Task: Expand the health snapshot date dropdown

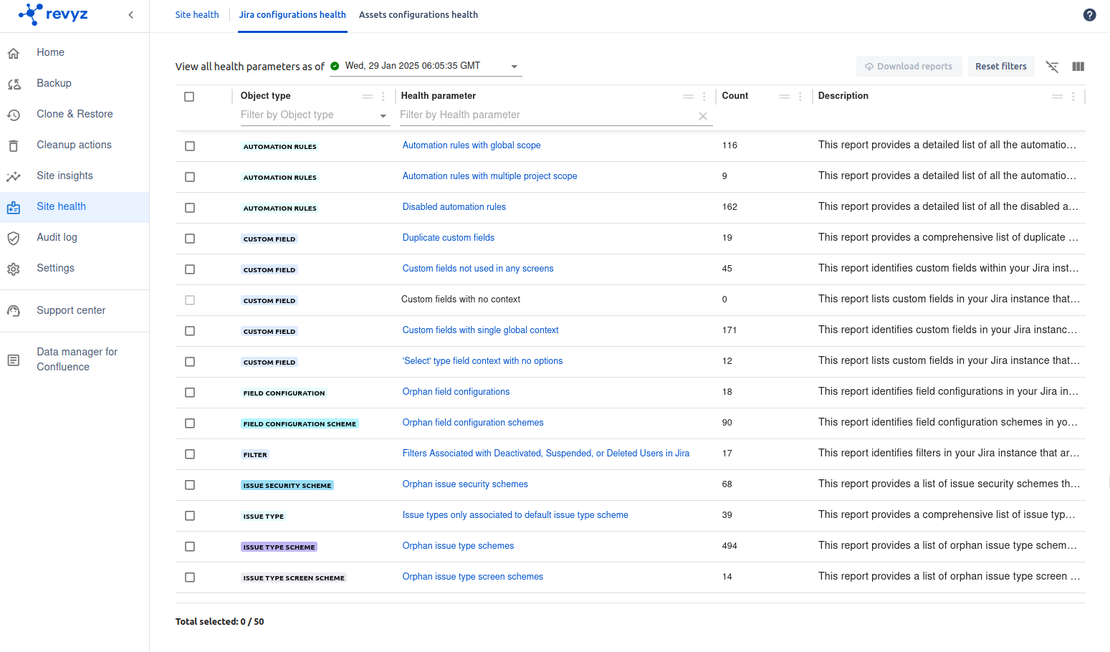Action: click(x=514, y=67)
